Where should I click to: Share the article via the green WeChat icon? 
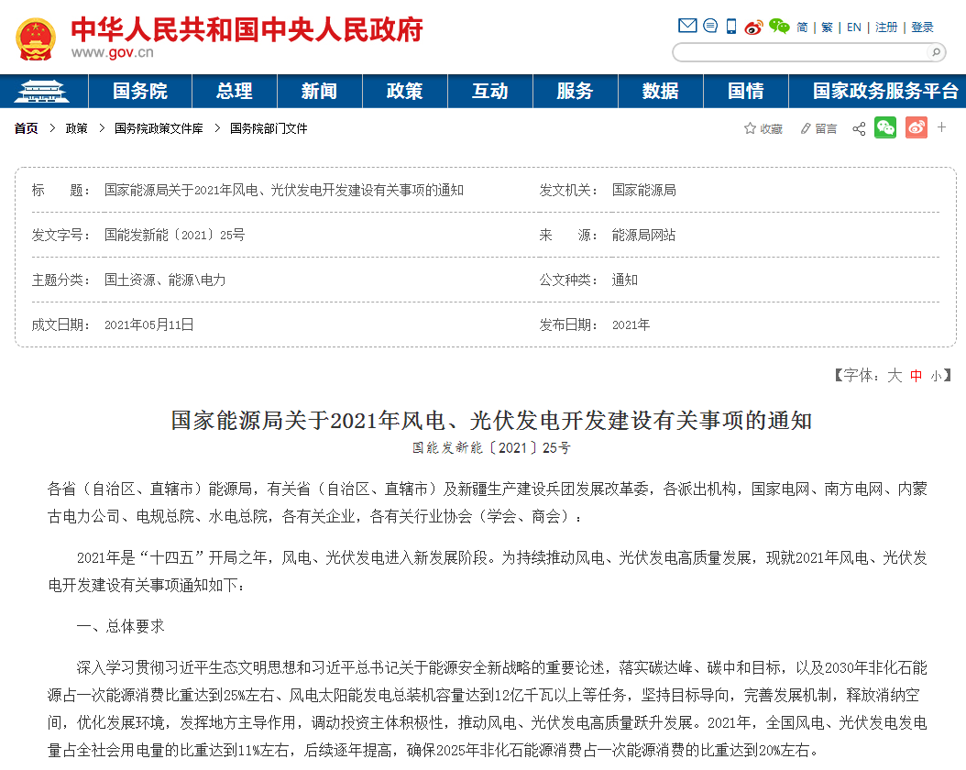click(885, 128)
